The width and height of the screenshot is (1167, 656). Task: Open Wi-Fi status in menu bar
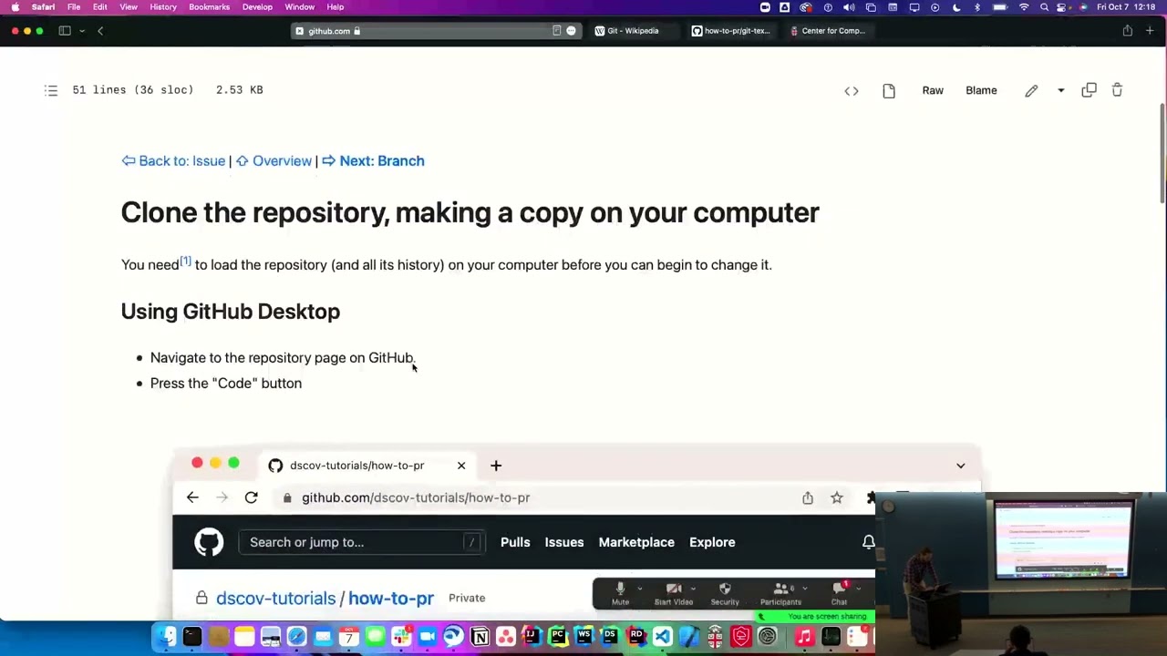[1024, 7]
